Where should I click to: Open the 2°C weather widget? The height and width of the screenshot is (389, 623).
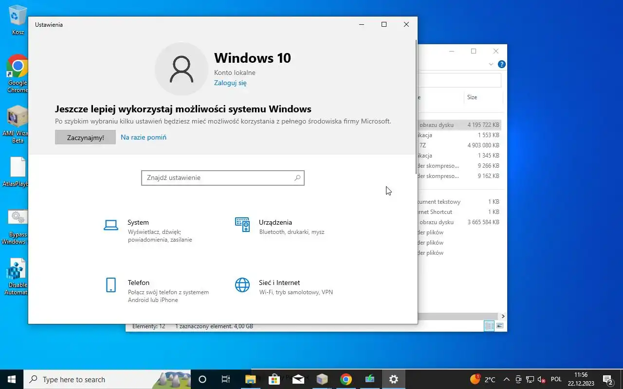pyautogui.click(x=483, y=379)
